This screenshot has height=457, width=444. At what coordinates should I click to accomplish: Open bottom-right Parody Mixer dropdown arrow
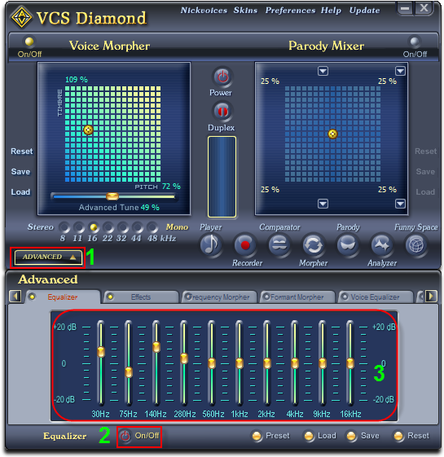coord(400,204)
